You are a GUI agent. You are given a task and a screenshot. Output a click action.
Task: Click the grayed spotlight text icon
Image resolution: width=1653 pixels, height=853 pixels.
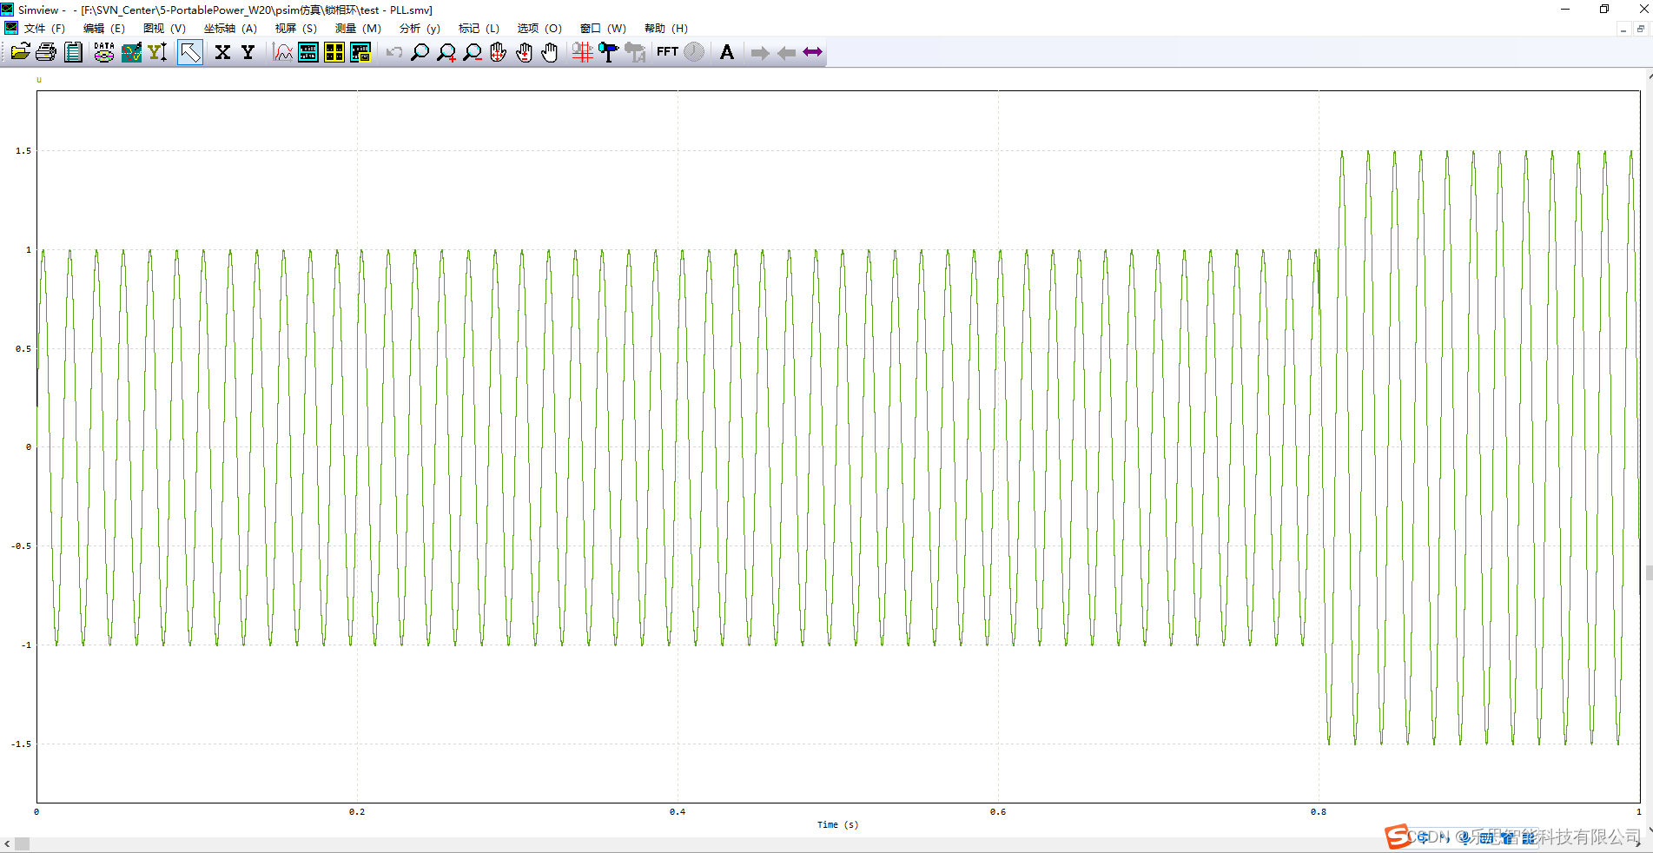coord(635,52)
